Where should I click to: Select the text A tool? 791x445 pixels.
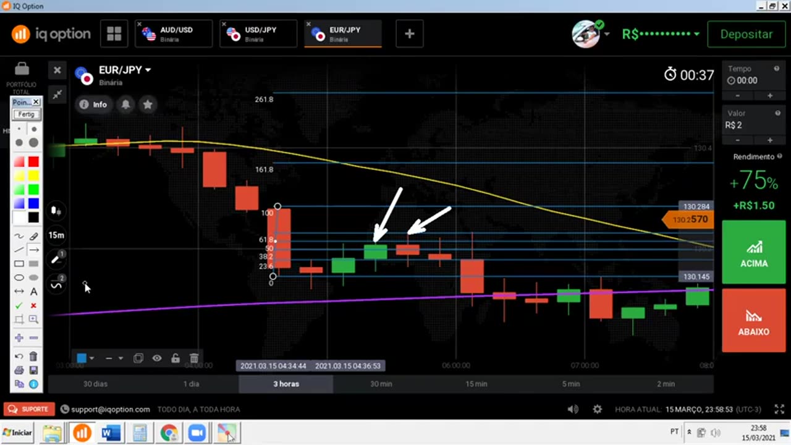[x=33, y=292]
